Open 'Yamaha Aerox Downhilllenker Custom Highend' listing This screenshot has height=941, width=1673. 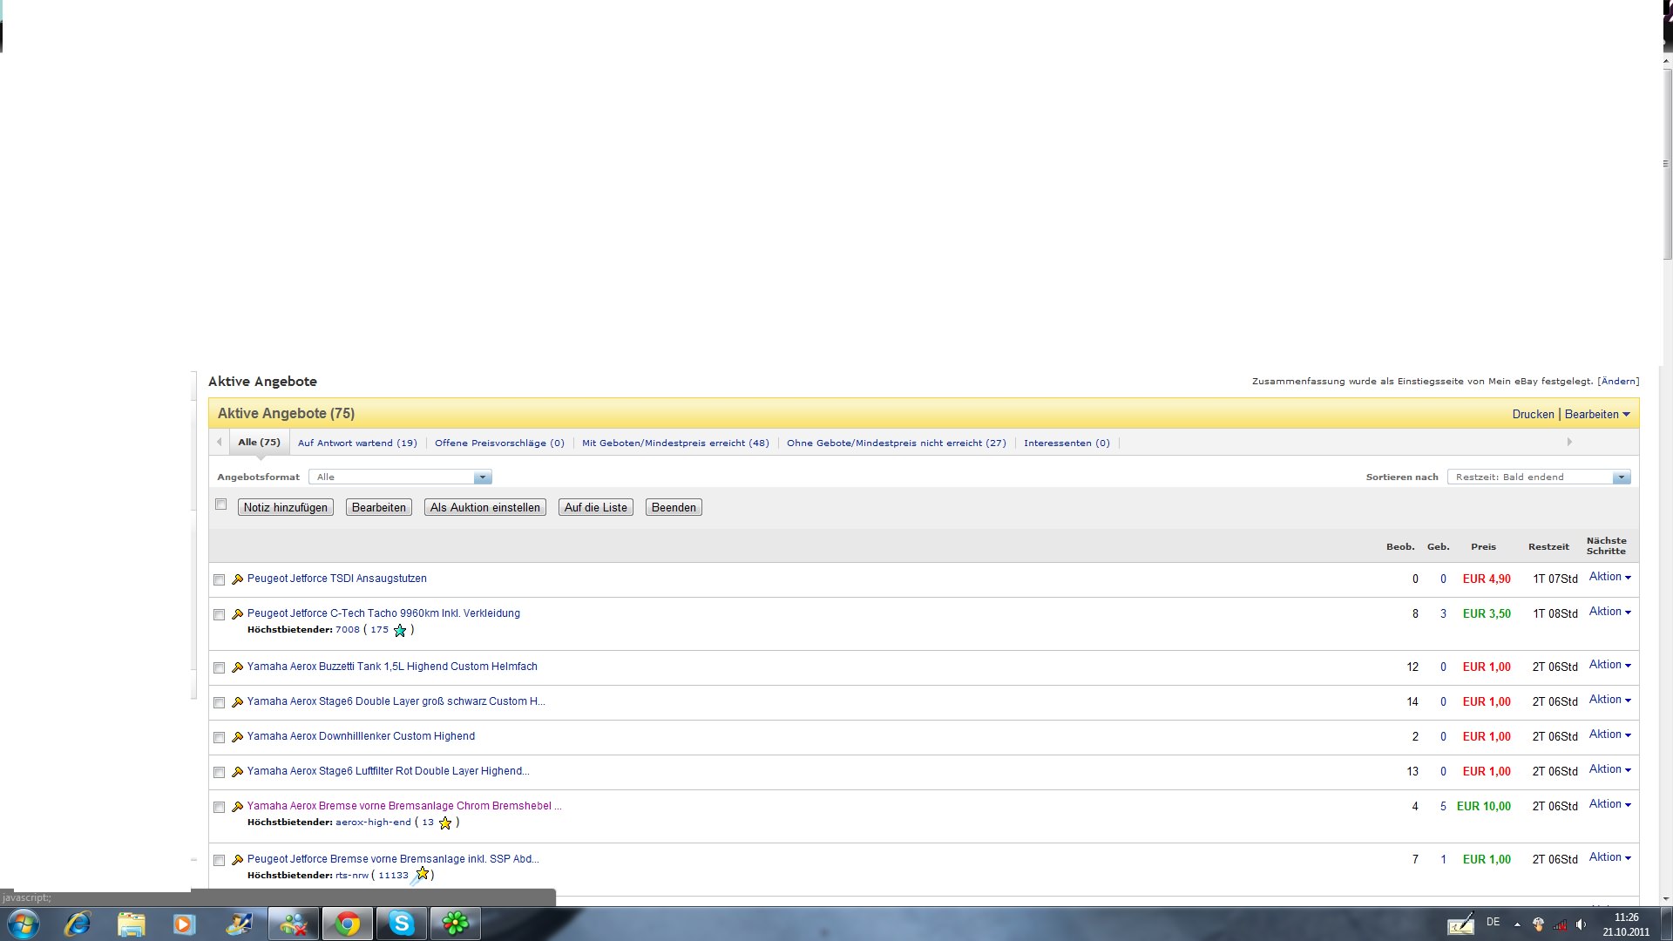tap(361, 736)
